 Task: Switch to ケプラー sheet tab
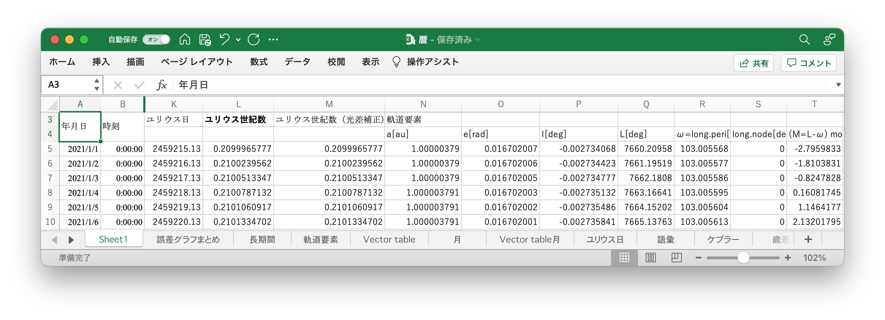tap(723, 240)
